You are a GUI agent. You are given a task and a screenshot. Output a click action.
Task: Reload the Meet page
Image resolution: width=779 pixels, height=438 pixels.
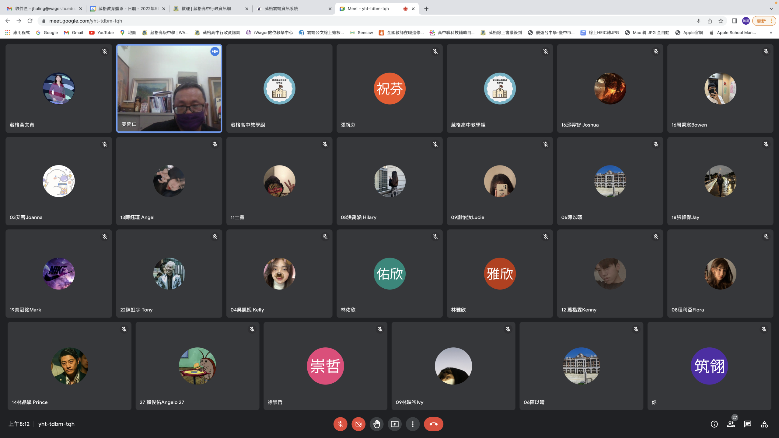tap(30, 21)
